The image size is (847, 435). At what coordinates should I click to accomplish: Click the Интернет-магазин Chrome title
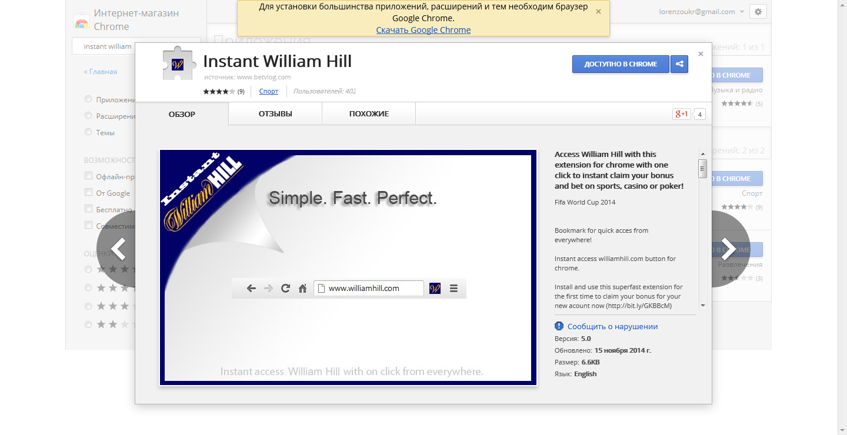tap(136, 19)
